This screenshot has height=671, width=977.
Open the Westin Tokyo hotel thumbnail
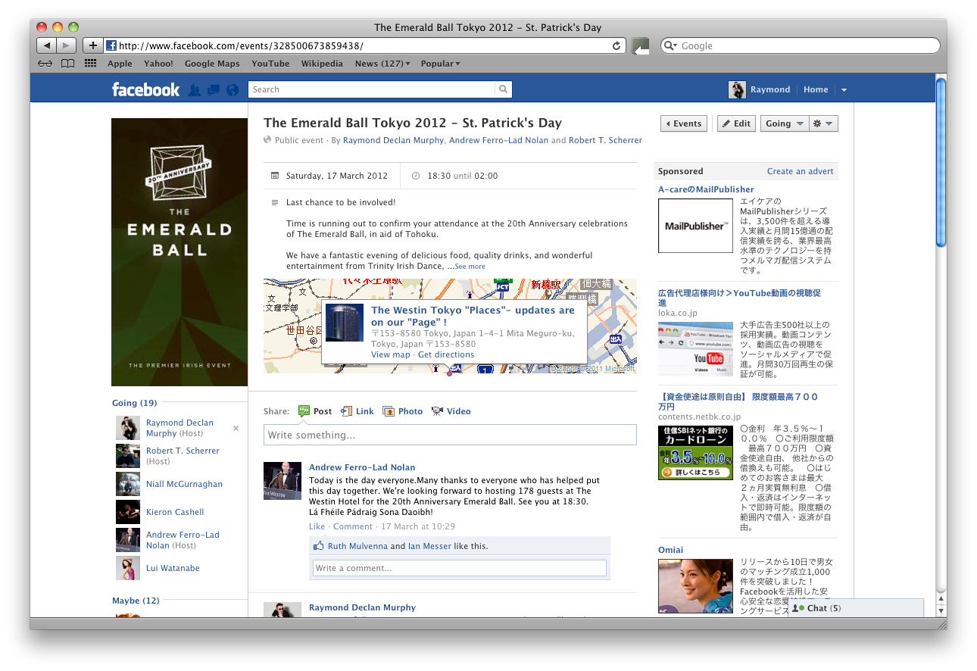tap(345, 323)
